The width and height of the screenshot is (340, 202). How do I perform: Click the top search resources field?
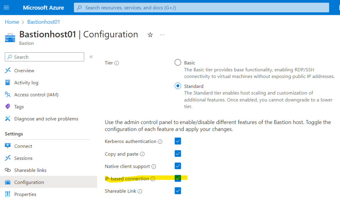[x=201, y=8]
